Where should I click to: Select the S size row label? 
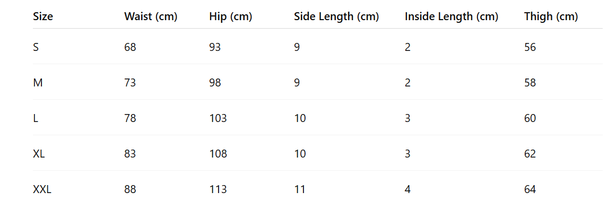click(36, 47)
